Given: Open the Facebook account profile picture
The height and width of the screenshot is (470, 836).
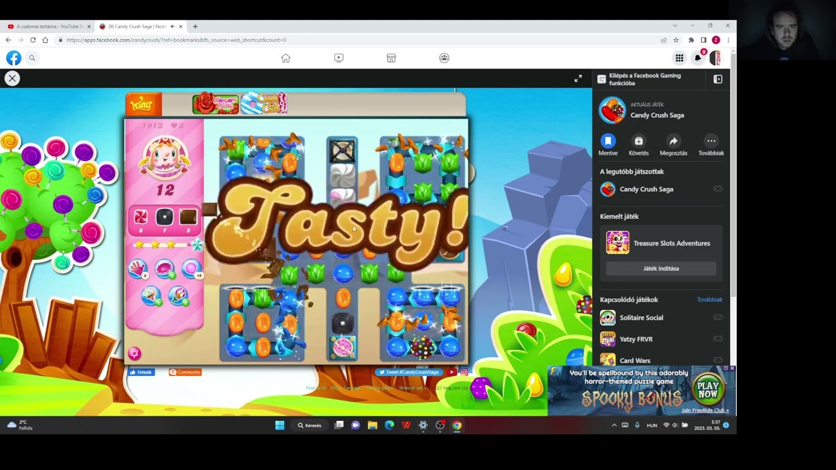Looking at the screenshot, I should (x=716, y=58).
